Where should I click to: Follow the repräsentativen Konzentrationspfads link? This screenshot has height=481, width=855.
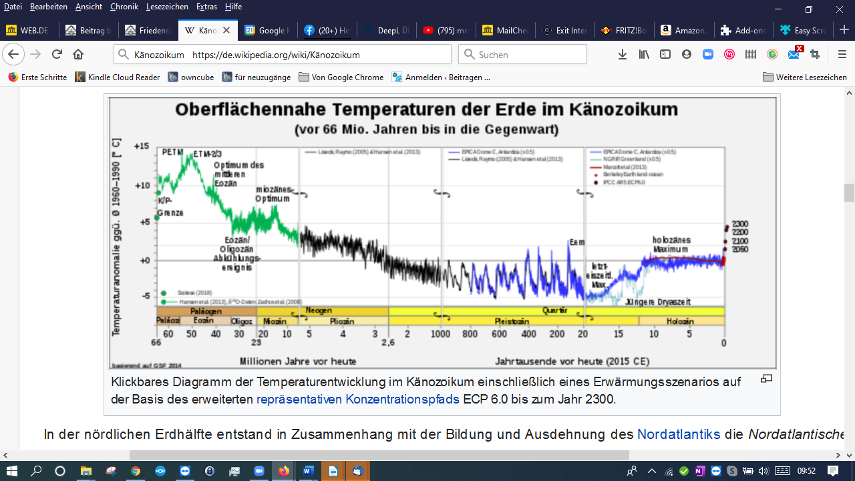click(358, 399)
